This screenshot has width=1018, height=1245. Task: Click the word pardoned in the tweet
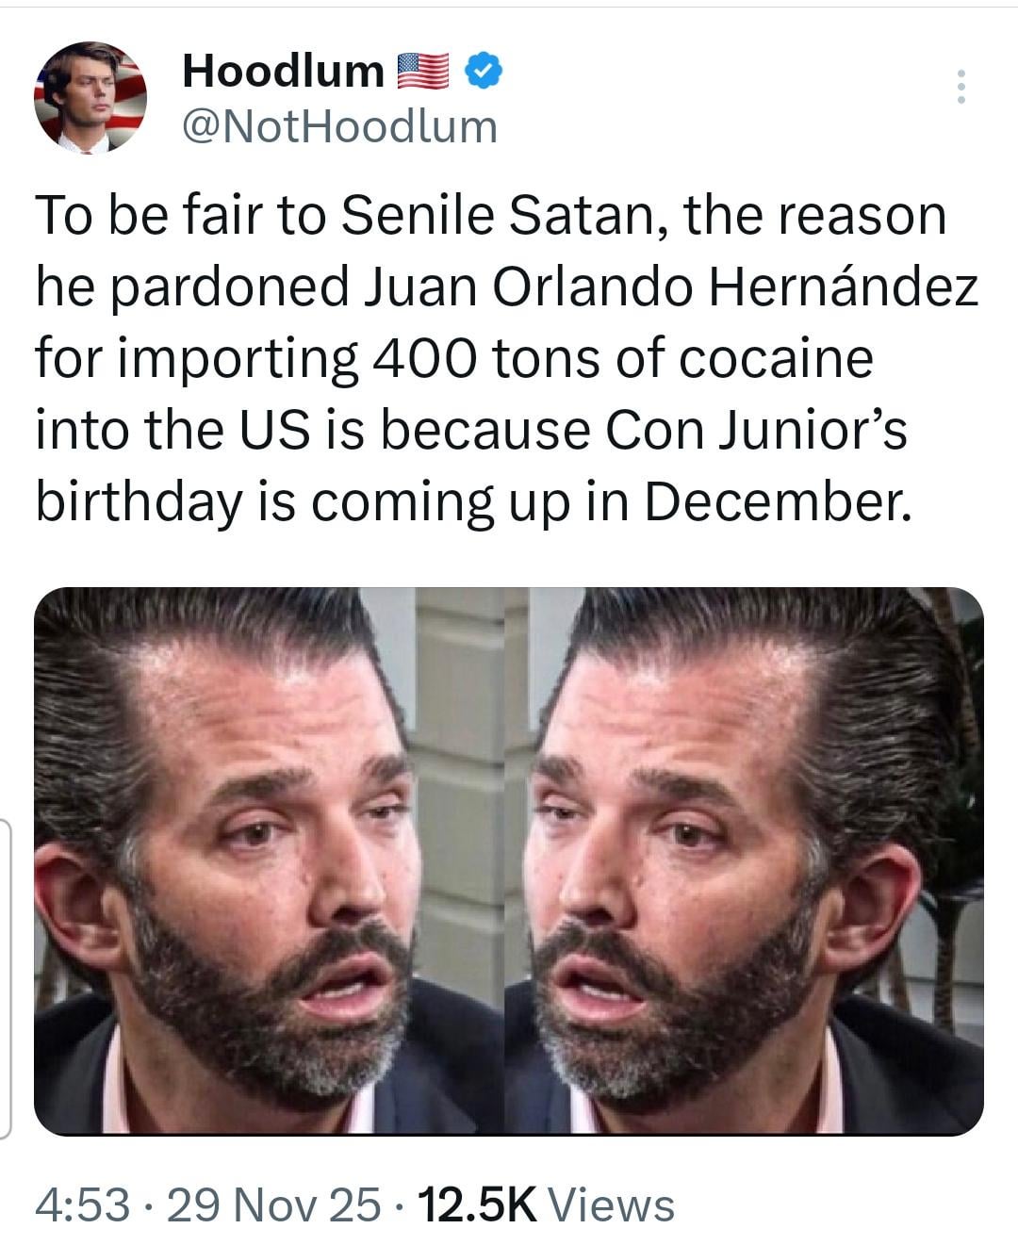(231, 287)
